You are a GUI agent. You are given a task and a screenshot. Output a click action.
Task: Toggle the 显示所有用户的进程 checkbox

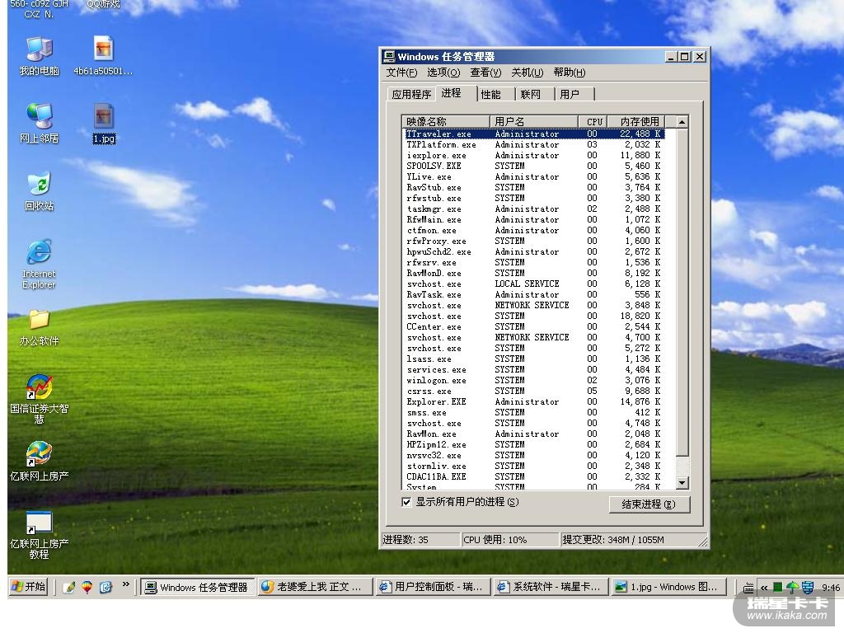coord(406,502)
